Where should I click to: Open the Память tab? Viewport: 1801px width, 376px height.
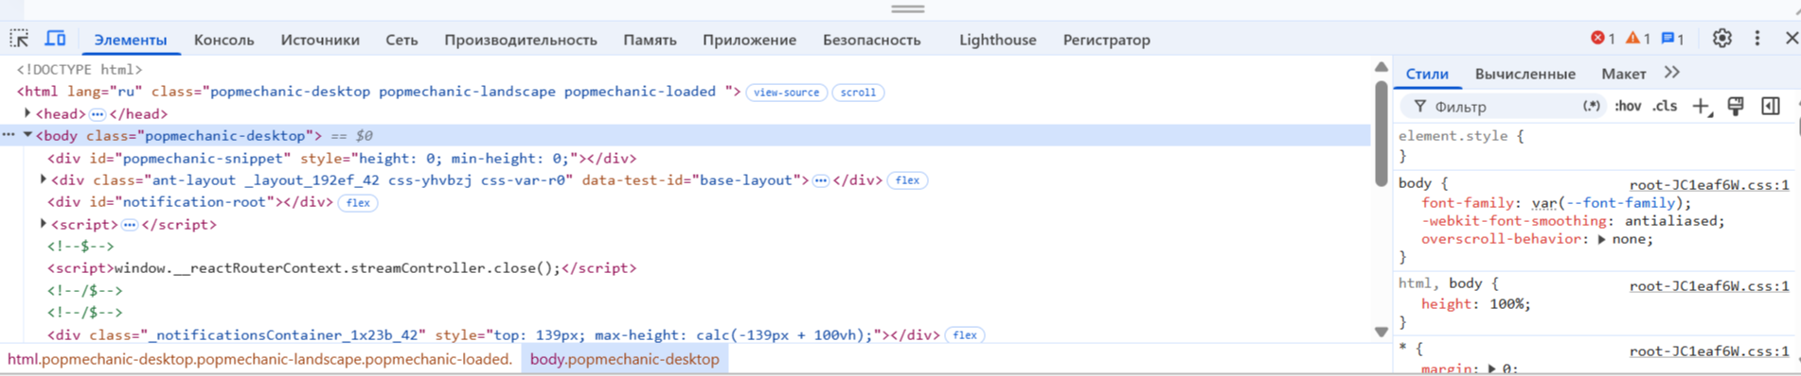(x=650, y=40)
